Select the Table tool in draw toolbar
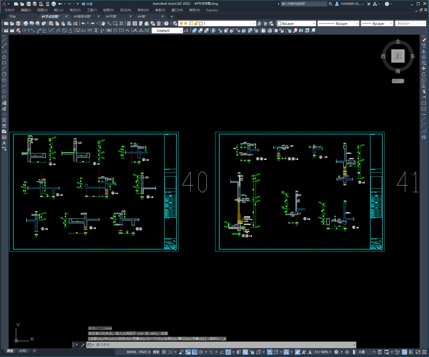 pyautogui.click(x=4, y=137)
